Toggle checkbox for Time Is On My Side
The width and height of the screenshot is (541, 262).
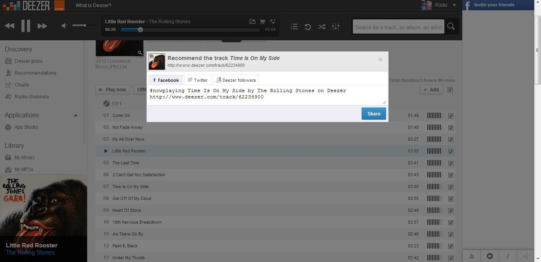pyautogui.click(x=451, y=187)
